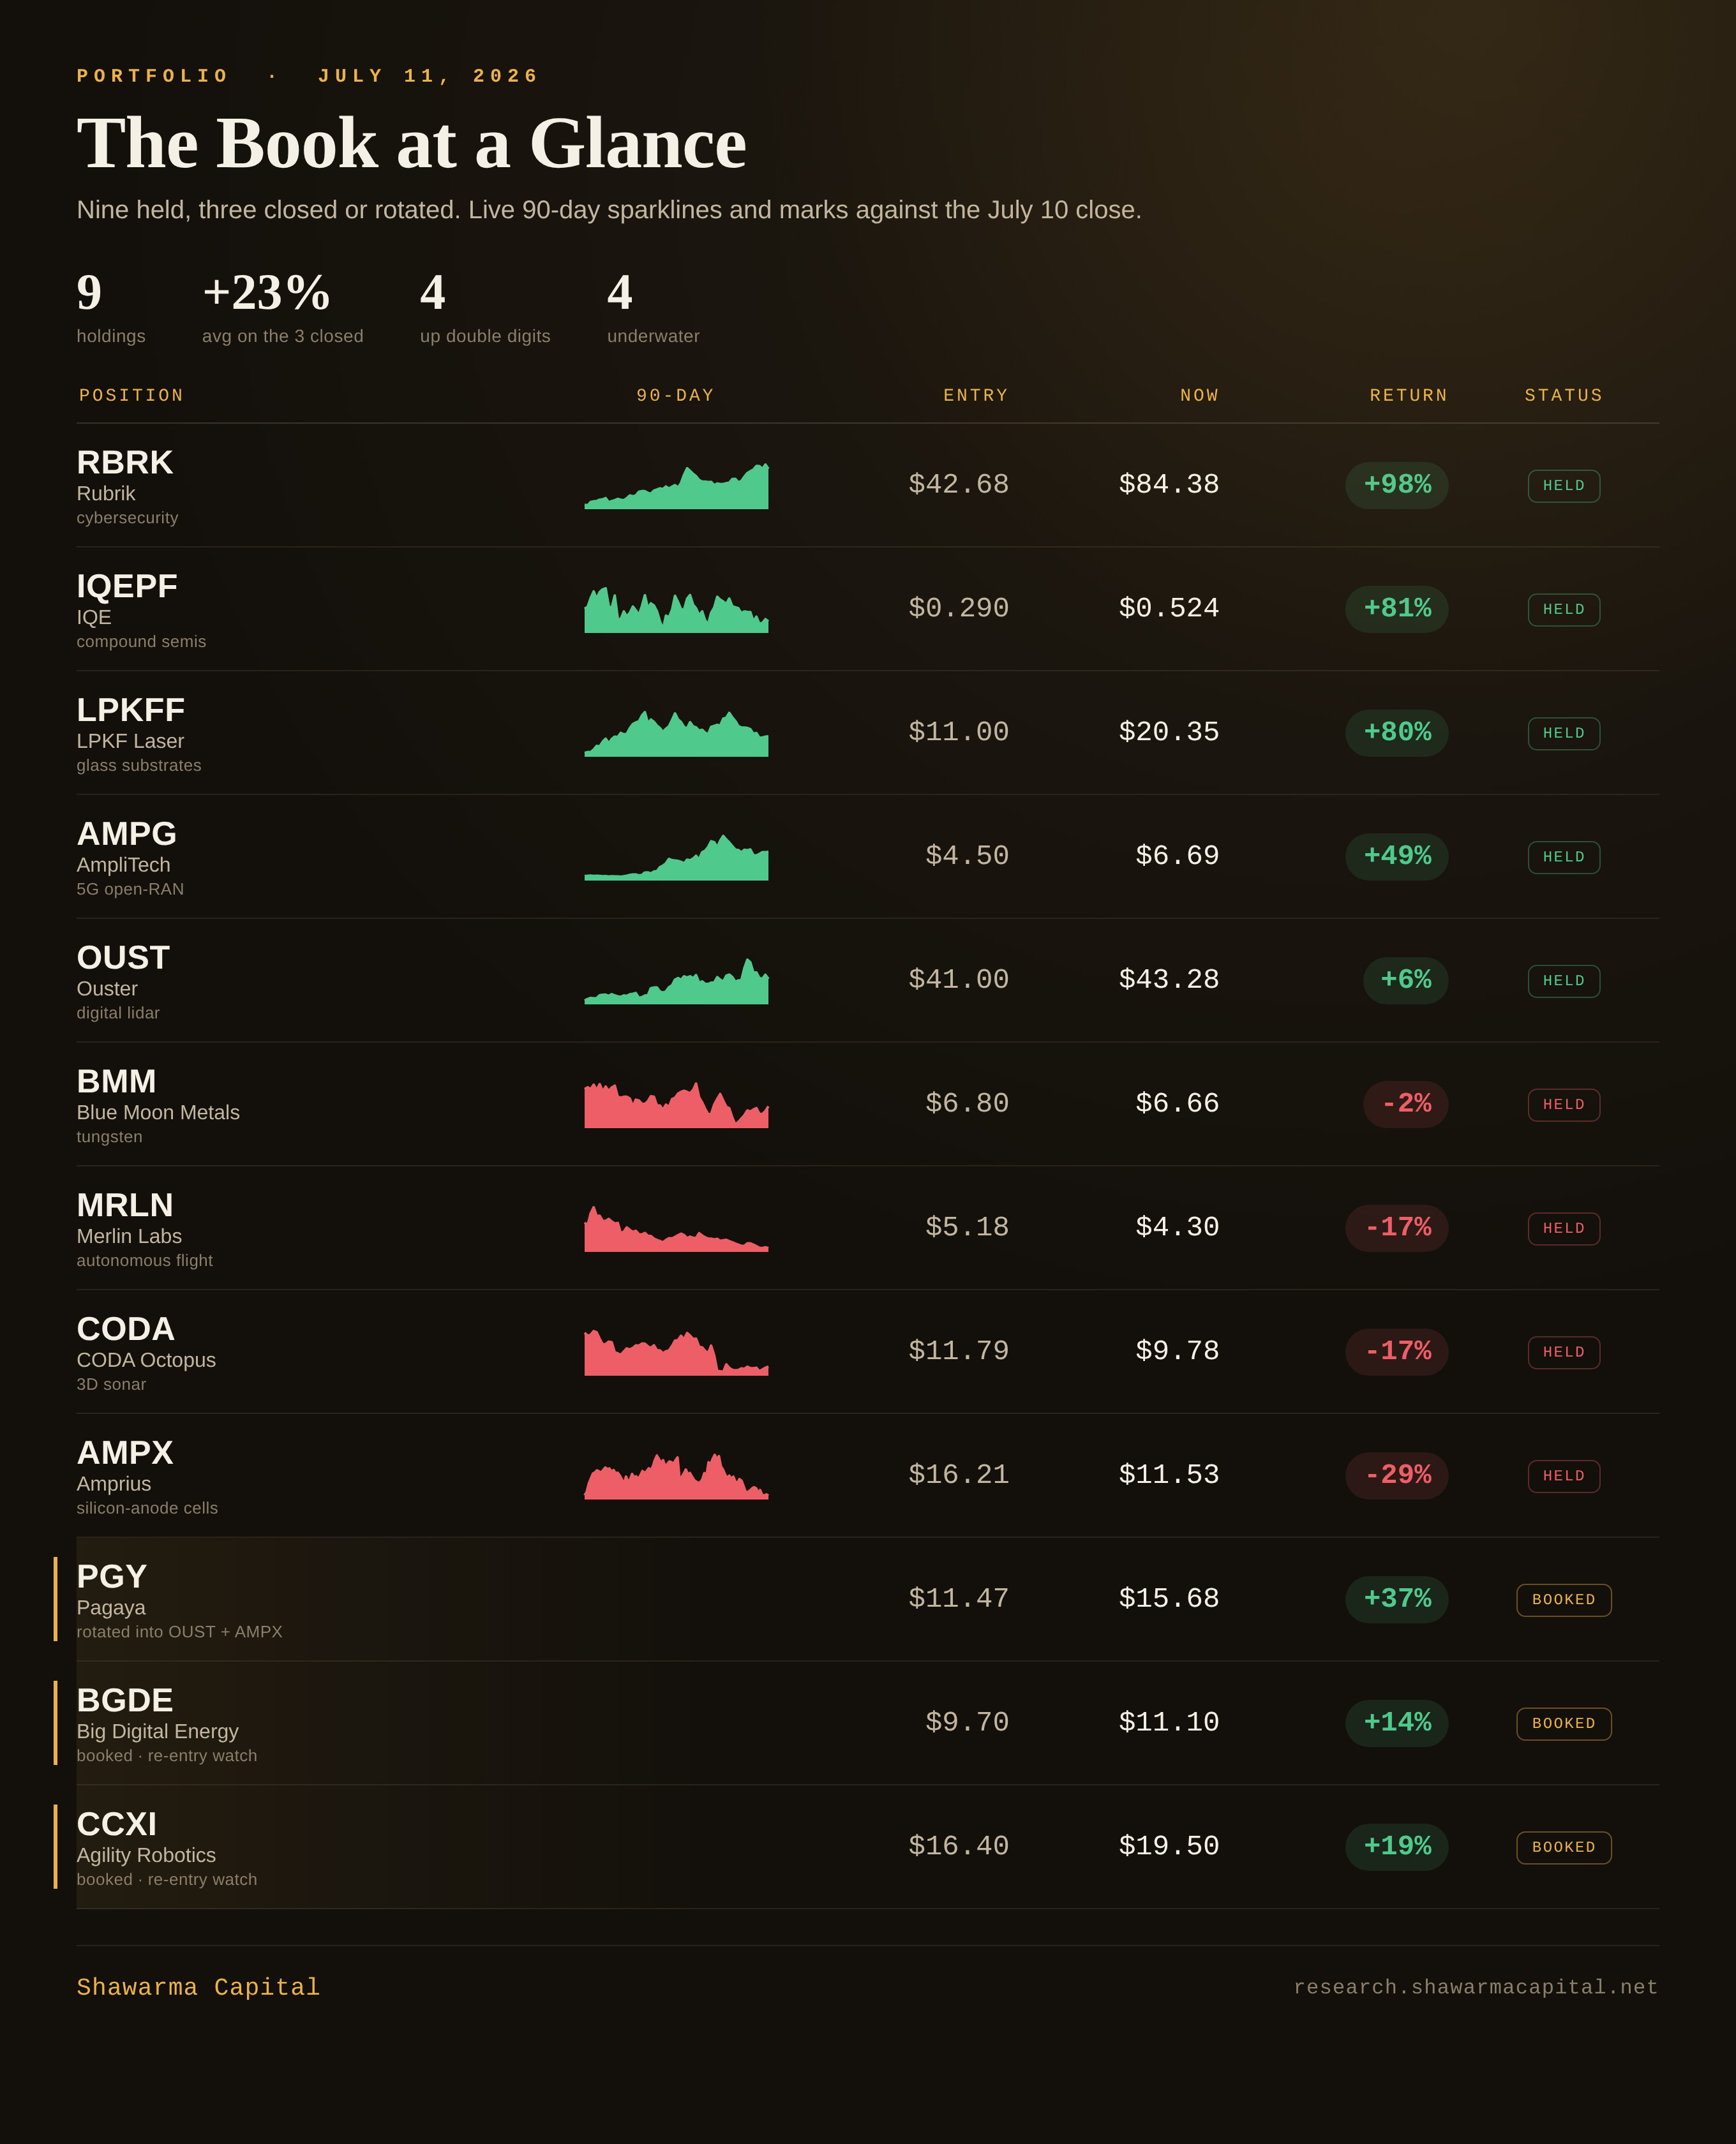This screenshot has width=1736, height=2144.
Task: Click the $20.35 current price
Action: (1169, 733)
